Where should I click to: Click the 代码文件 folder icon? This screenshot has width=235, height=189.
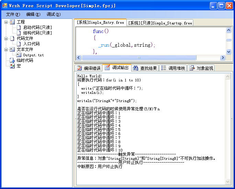(x=12, y=38)
